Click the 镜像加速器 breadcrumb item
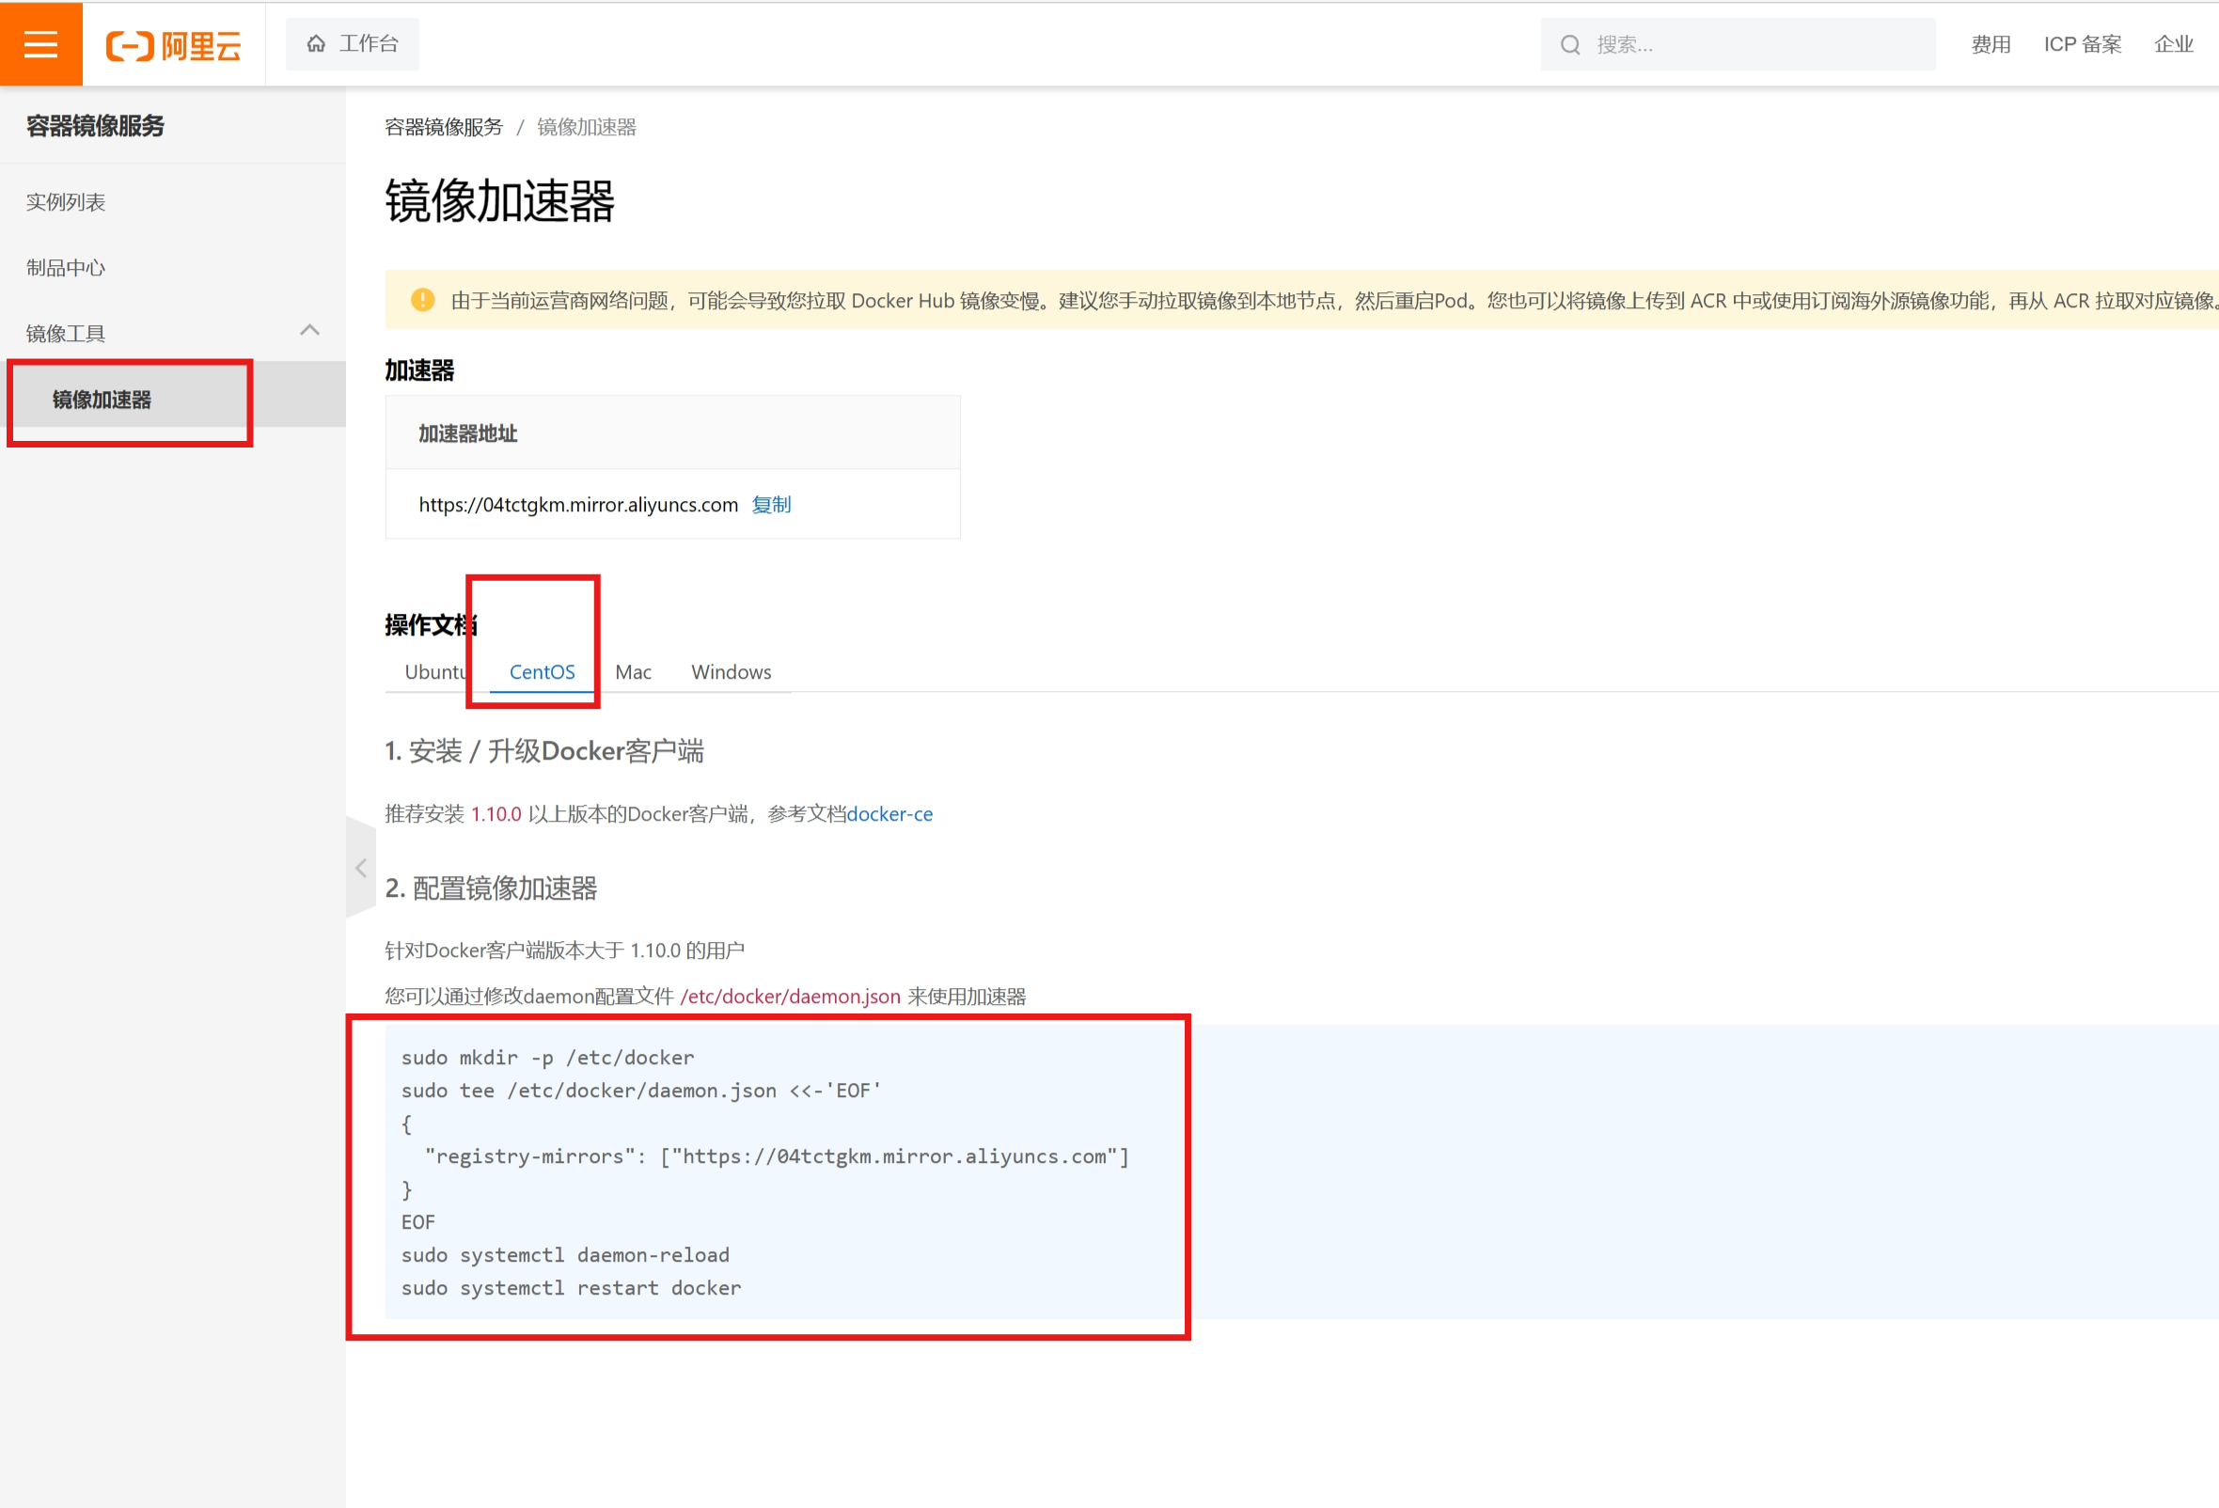2219x1508 pixels. pos(587,127)
